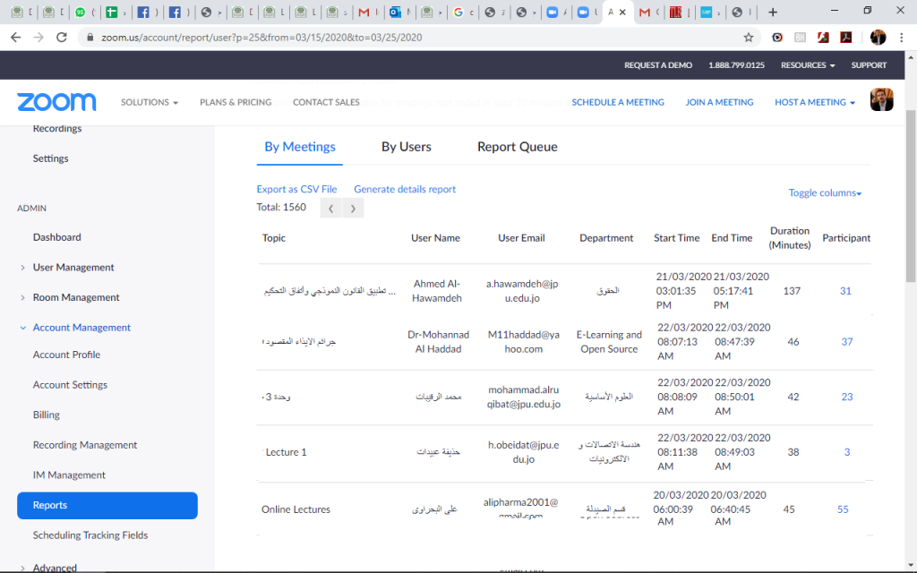The width and height of the screenshot is (917, 573).
Task: View participants for Lecture 1 meeting
Action: tap(847, 452)
